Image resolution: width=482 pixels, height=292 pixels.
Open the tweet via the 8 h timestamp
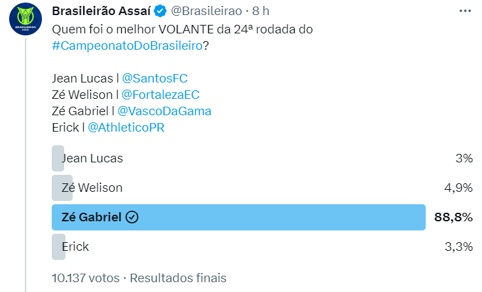pos(261,12)
